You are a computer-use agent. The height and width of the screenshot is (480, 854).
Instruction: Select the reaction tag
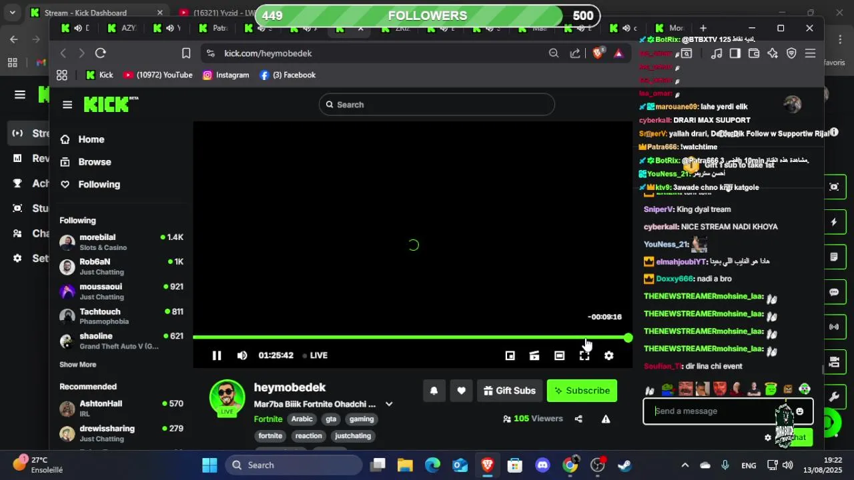pyautogui.click(x=308, y=435)
